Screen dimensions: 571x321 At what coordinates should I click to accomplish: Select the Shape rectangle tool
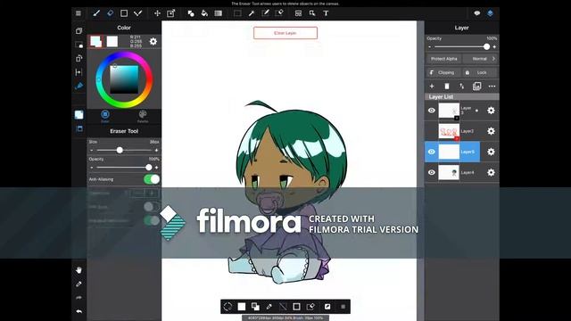[x=124, y=13]
